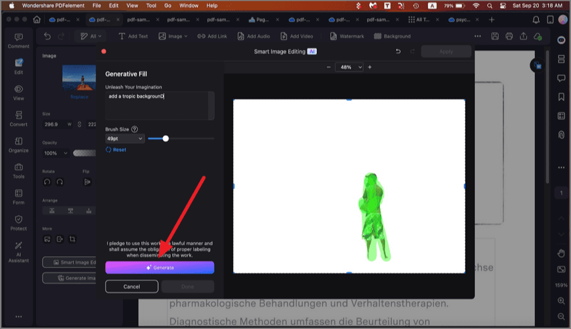Select the hand pan tool
This screenshot has height=329, width=571.
coord(561,253)
